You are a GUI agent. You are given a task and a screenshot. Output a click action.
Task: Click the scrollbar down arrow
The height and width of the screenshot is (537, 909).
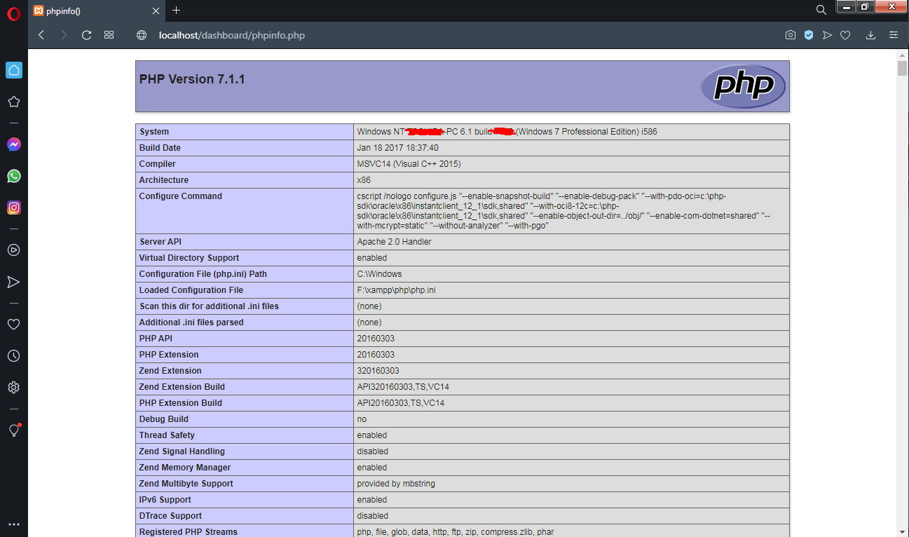coord(902,531)
